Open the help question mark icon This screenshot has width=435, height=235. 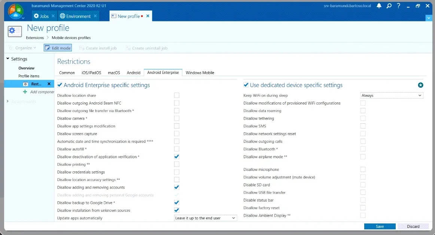pos(398,6)
